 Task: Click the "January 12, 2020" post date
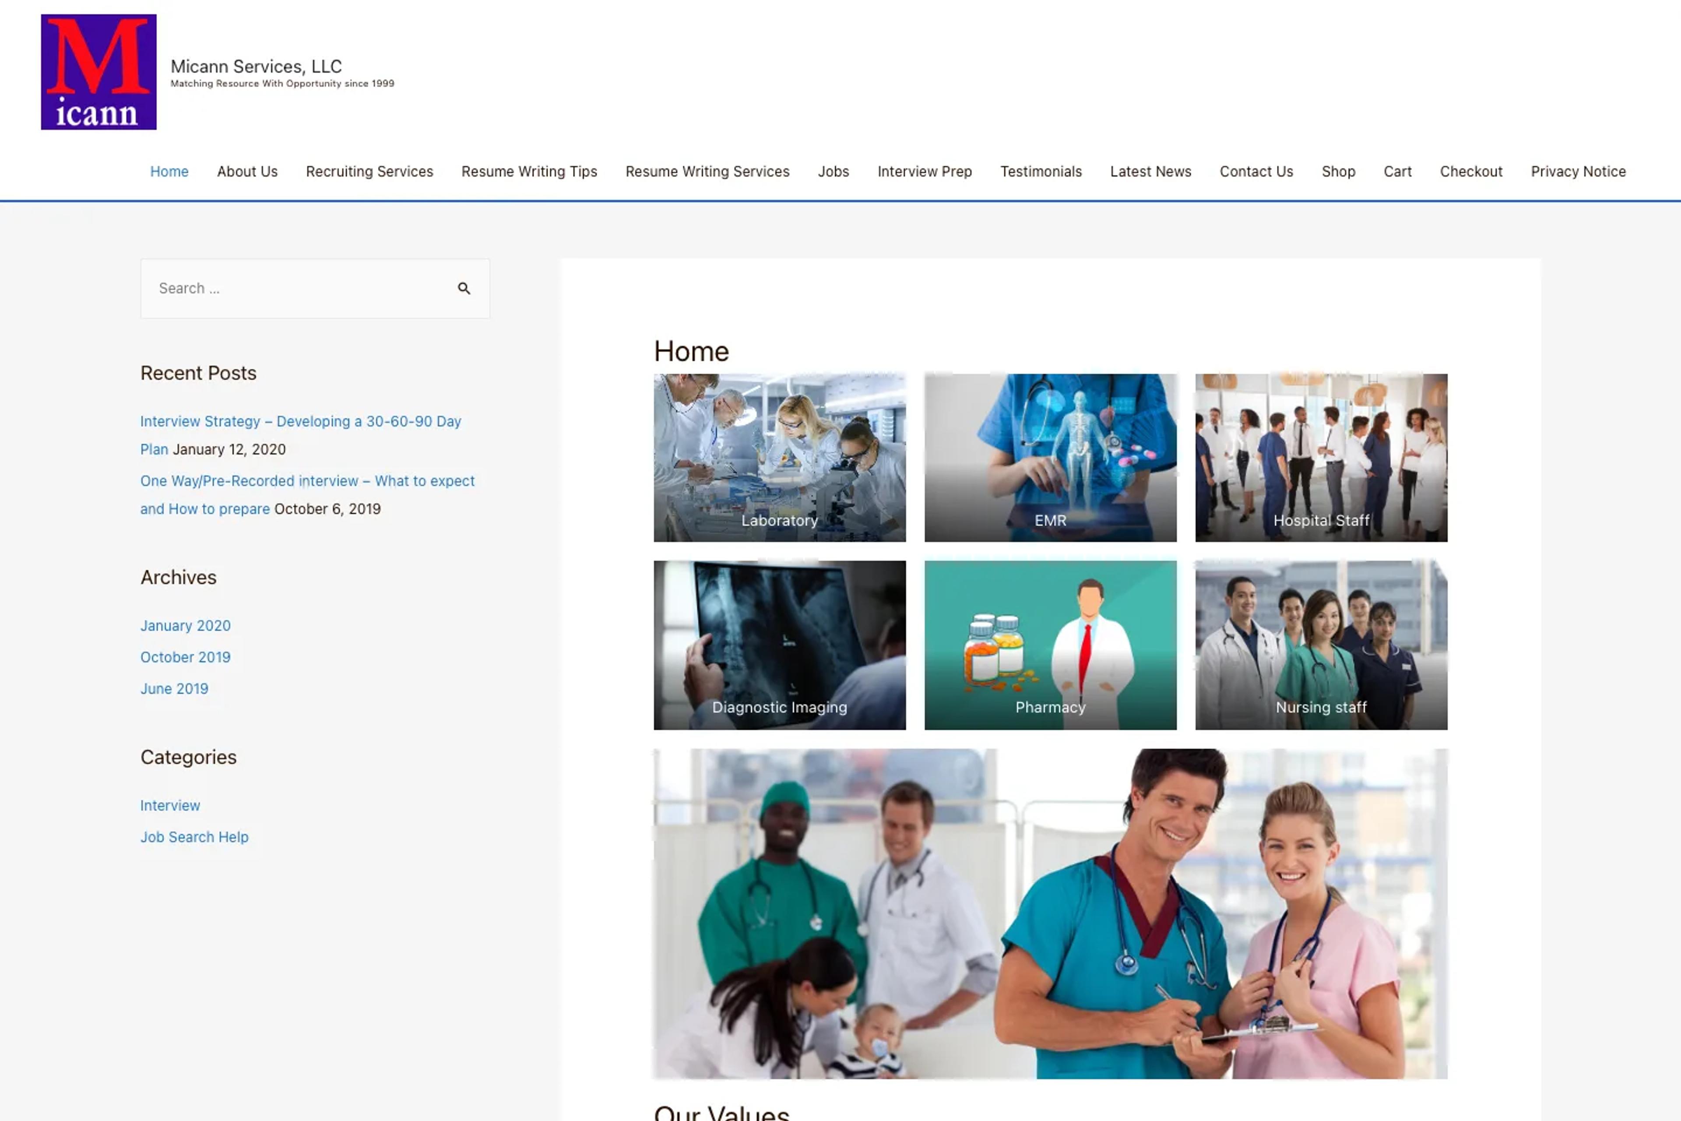229,449
